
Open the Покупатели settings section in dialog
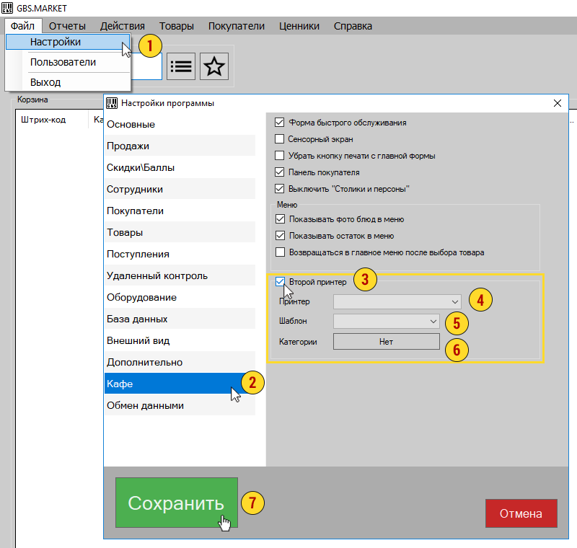pos(180,211)
